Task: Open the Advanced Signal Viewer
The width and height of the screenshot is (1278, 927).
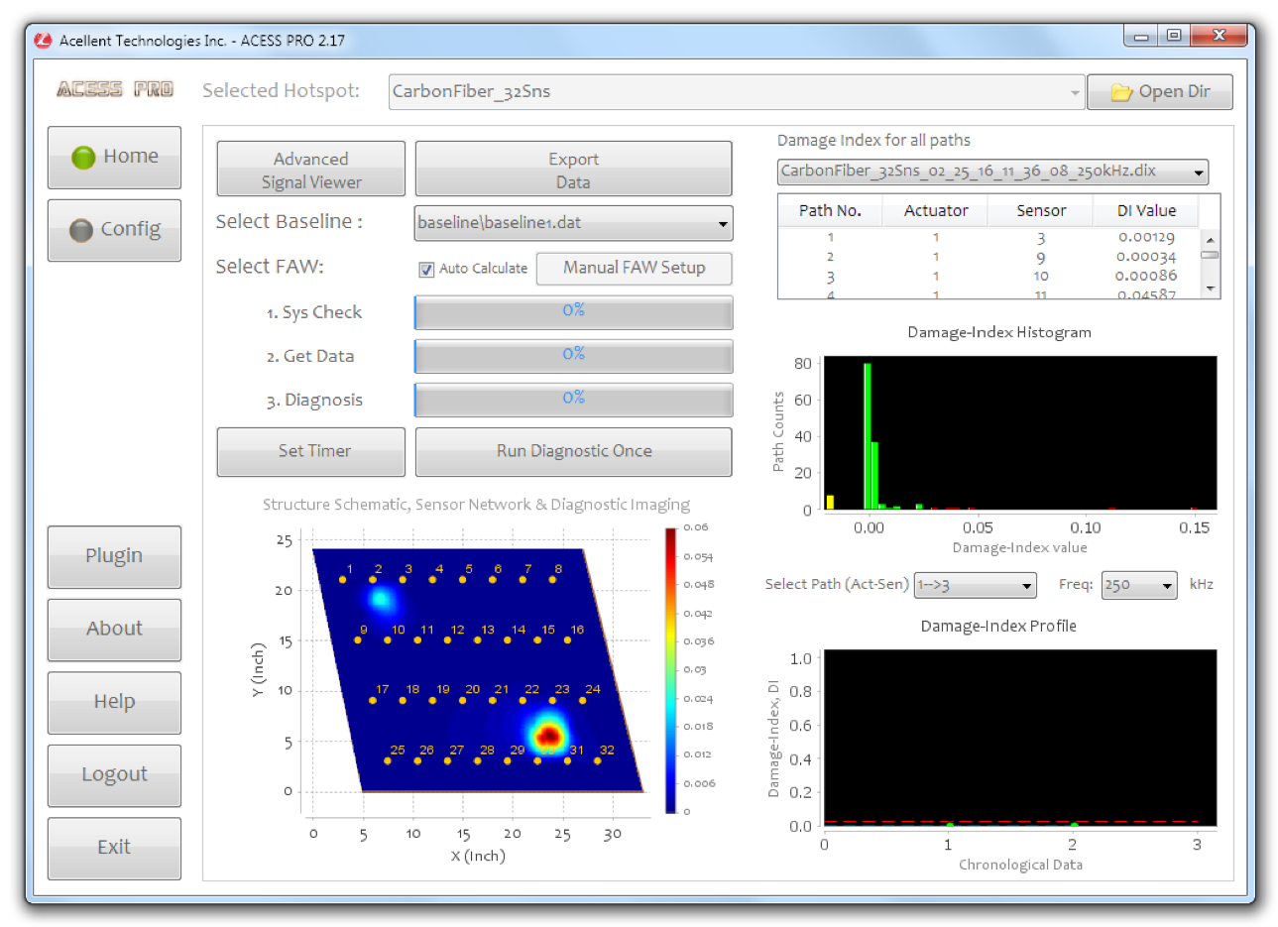Action: pos(310,168)
